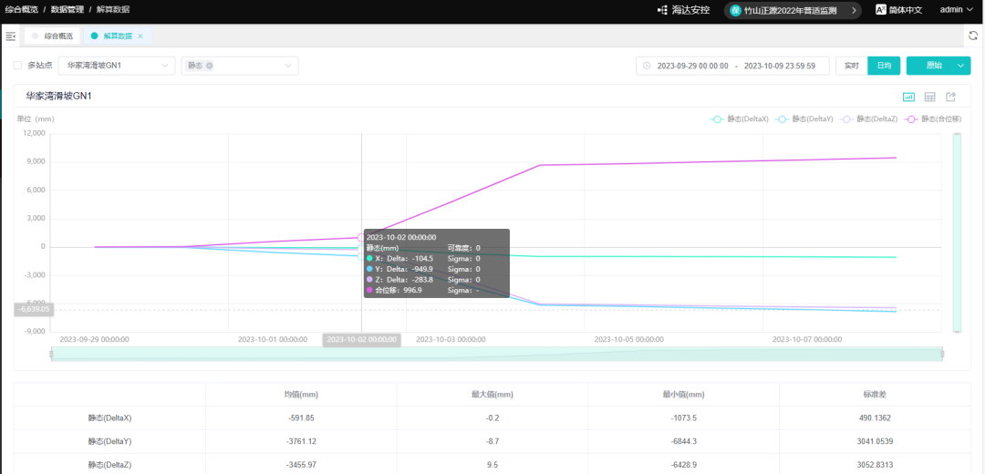
Task: Click the refresh icon at right of tab bar
Action: click(x=973, y=36)
